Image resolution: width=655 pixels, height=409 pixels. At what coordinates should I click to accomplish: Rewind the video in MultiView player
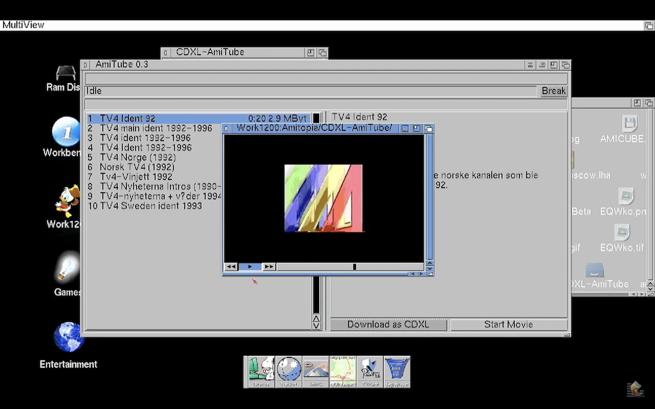pyautogui.click(x=231, y=267)
